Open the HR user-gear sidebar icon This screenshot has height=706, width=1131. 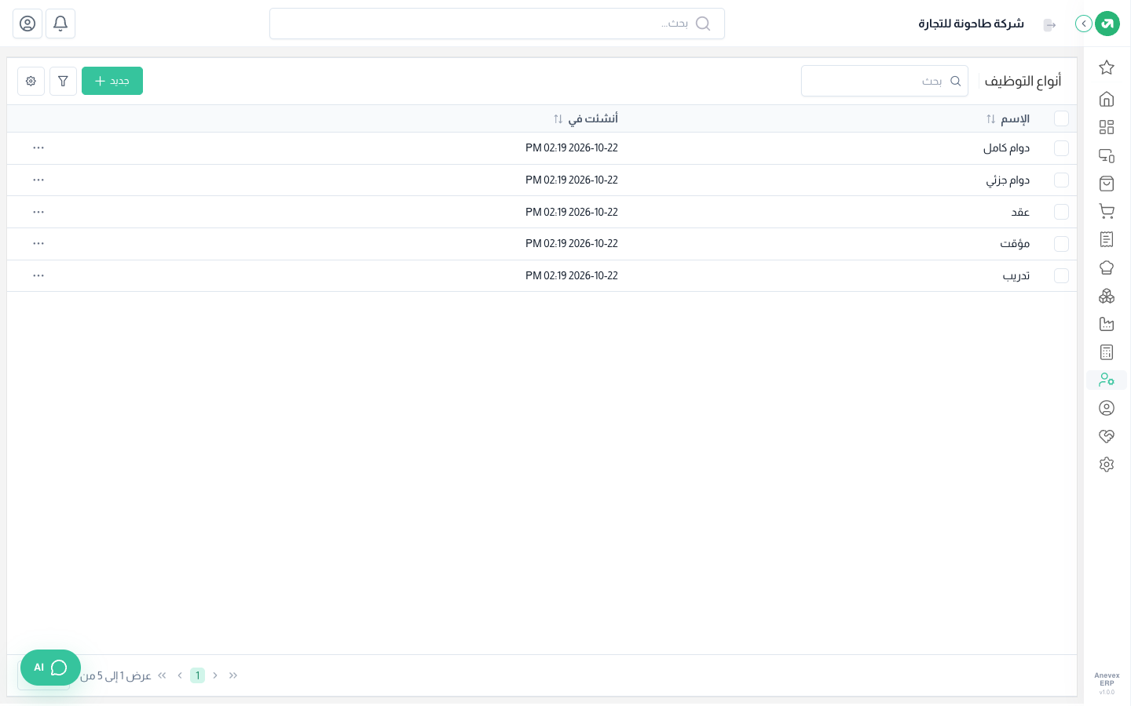[1107, 380]
